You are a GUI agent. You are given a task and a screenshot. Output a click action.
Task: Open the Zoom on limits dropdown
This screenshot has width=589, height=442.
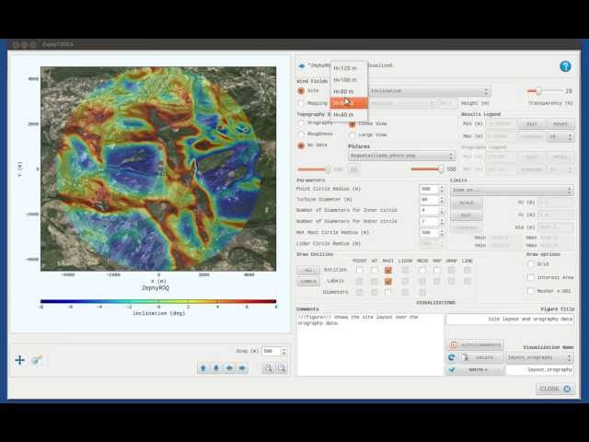(x=512, y=191)
